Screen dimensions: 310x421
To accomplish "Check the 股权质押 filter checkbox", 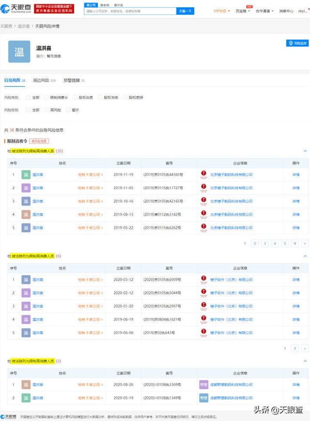I will click(x=125, y=97).
